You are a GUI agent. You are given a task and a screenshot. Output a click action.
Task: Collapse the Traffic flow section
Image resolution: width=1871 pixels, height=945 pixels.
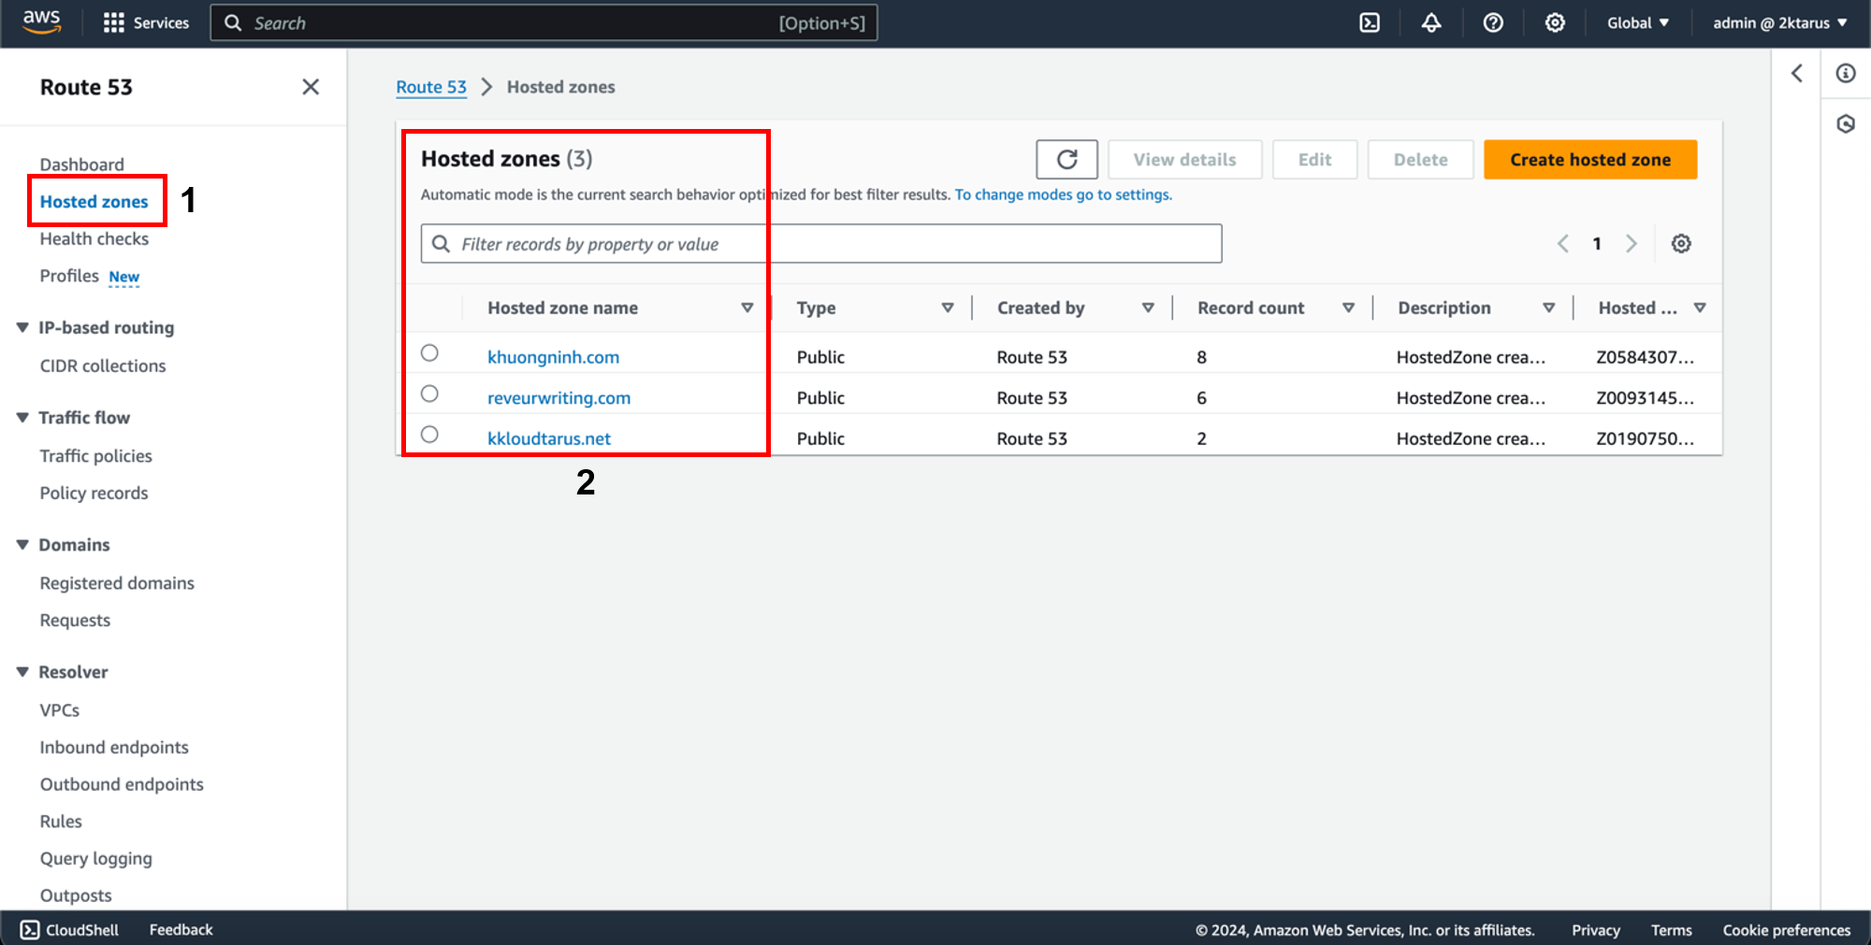[x=22, y=417]
